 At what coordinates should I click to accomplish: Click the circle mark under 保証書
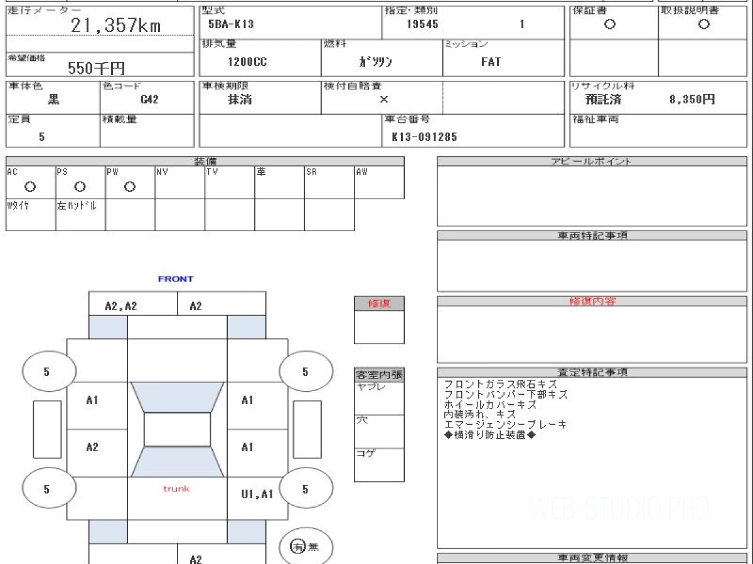point(609,24)
